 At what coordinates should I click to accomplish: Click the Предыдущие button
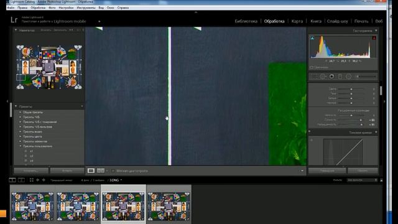point(327,170)
